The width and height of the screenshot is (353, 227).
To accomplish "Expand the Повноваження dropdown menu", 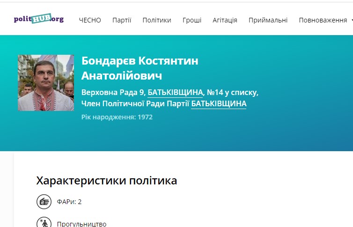I will [x=323, y=20].
